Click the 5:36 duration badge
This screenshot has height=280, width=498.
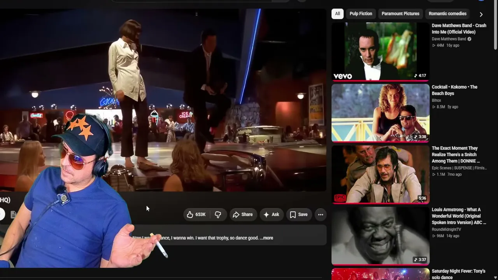[x=422, y=198]
